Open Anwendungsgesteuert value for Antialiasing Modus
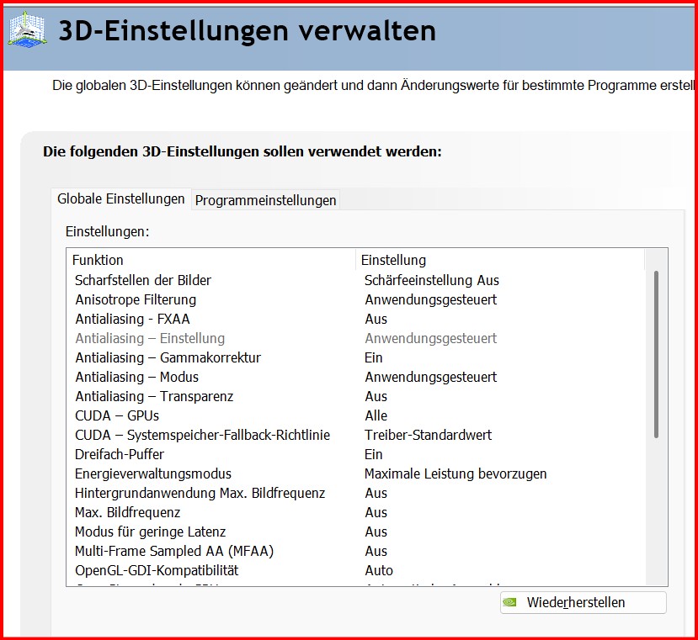The width and height of the screenshot is (698, 640). tap(431, 377)
